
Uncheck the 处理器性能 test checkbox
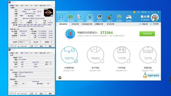point(76,61)
